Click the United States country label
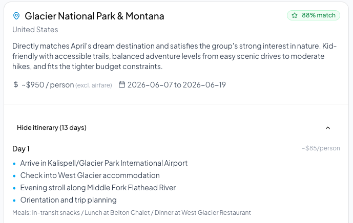The width and height of the screenshot is (353, 223). click(x=35, y=30)
